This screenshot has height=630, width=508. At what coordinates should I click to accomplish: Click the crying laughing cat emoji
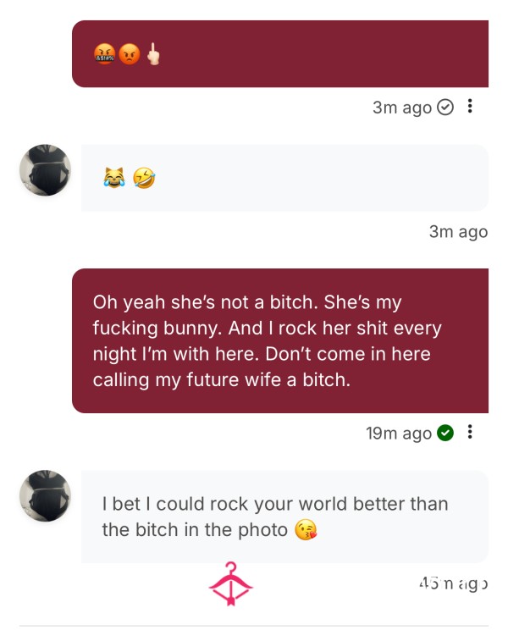114,178
